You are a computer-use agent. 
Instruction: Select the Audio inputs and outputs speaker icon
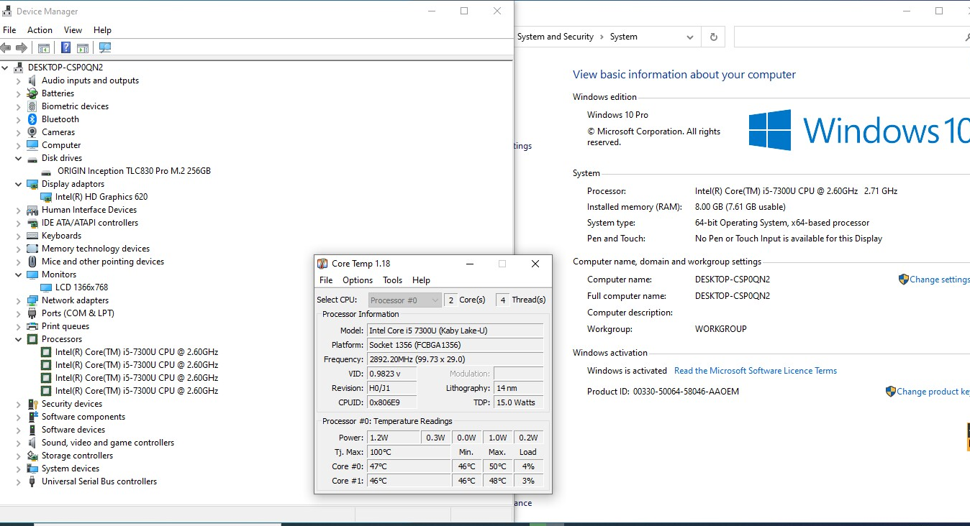click(32, 80)
